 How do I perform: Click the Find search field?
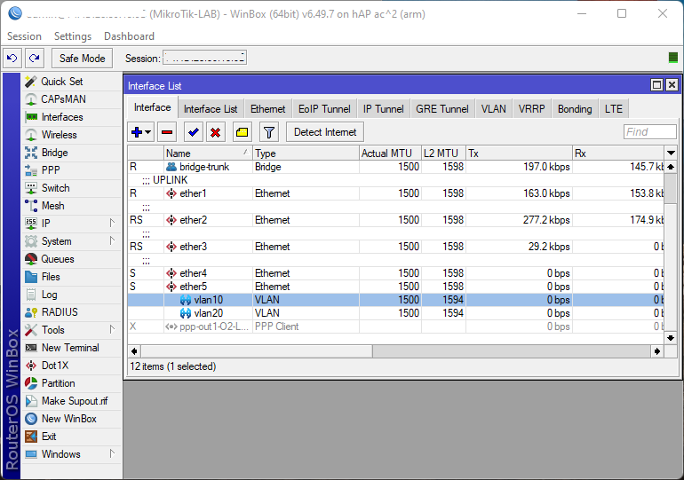click(x=650, y=132)
